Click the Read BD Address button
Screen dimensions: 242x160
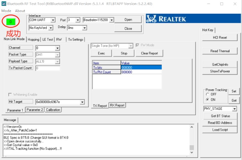pos(220,123)
